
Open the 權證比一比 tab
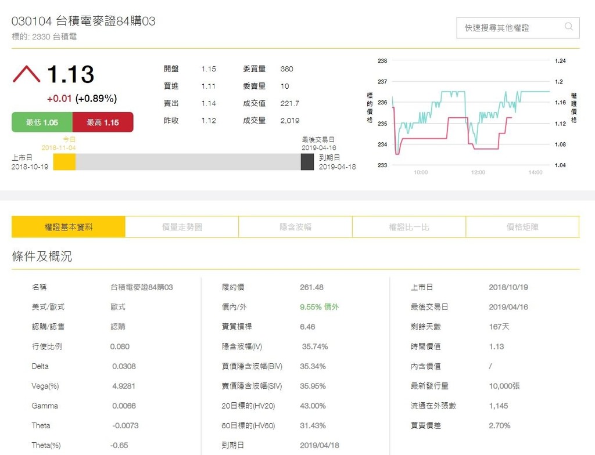pyautogui.click(x=408, y=227)
